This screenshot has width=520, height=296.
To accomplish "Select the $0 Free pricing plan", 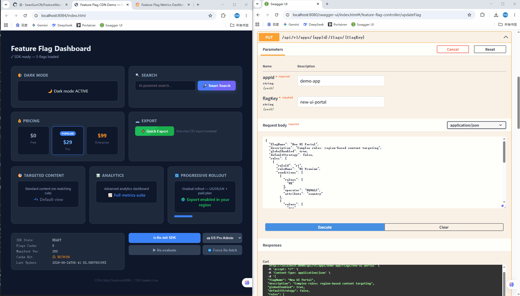I will [33, 140].
